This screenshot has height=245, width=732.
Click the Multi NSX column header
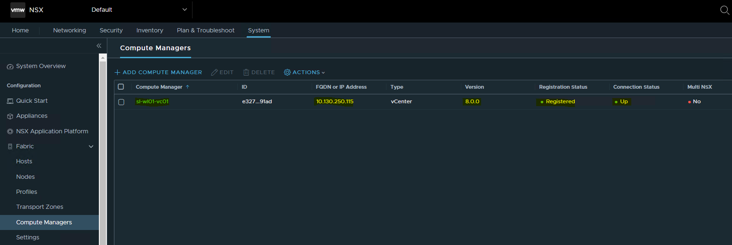(700, 87)
